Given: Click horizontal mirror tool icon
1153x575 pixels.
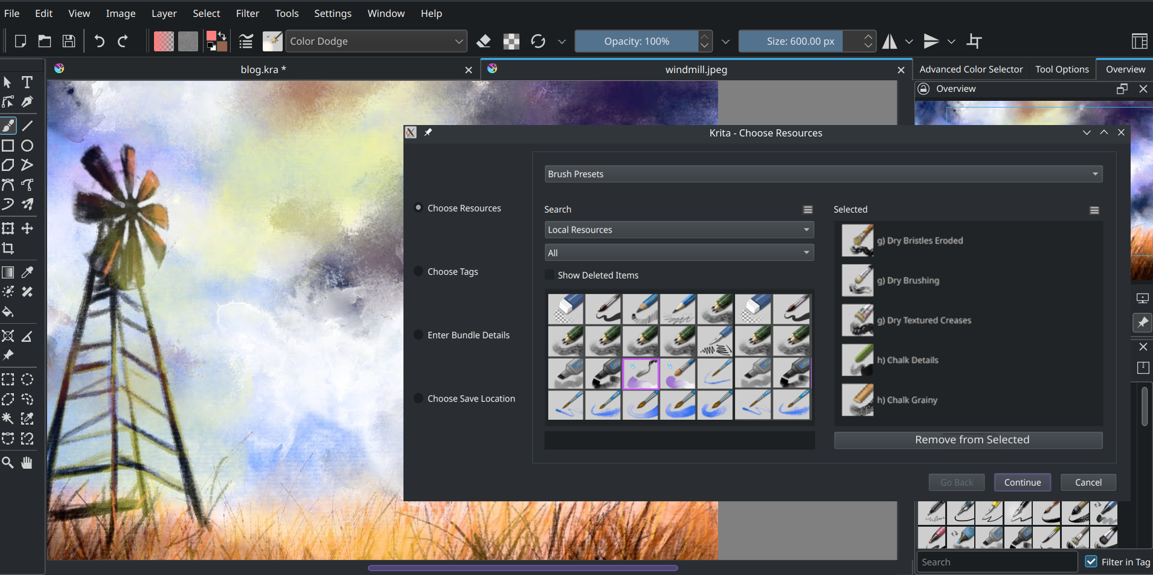Looking at the screenshot, I should click(890, 41).
